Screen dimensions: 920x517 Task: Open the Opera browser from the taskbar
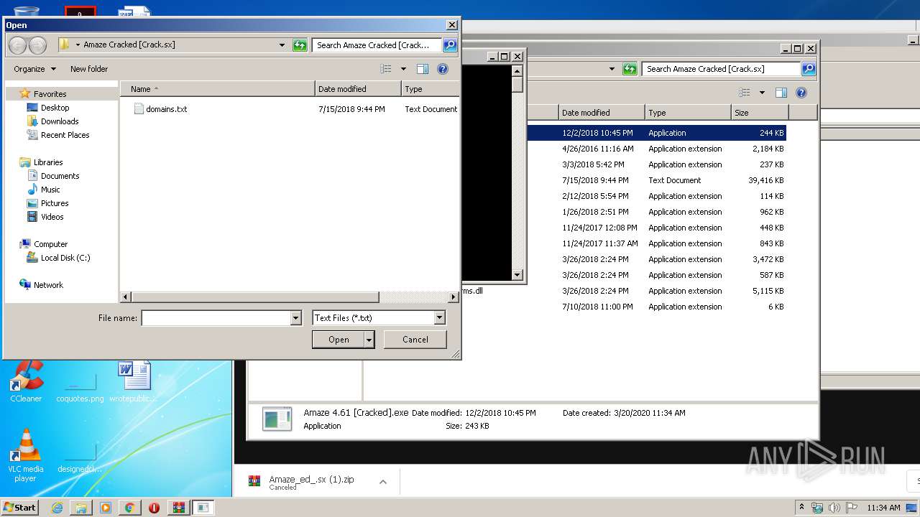pos(154,508)
